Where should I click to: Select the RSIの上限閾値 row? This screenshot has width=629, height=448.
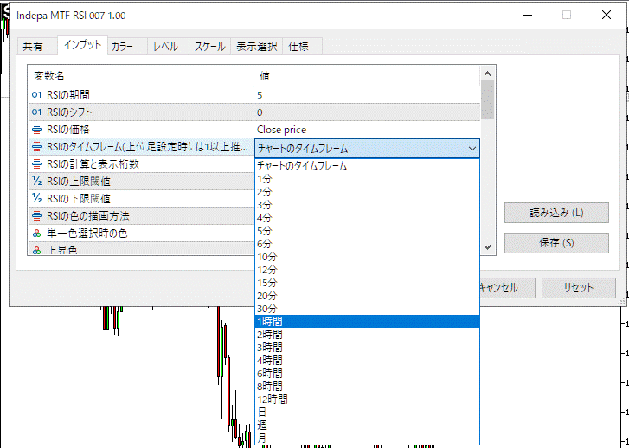141,182
